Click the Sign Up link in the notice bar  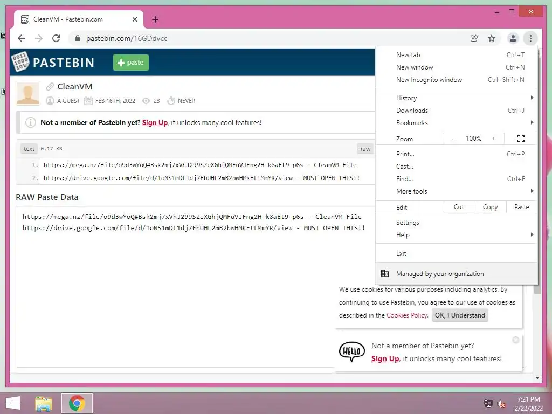point(155,122)
